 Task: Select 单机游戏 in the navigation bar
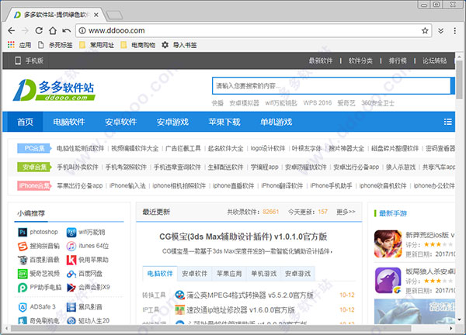pos(276,122)
